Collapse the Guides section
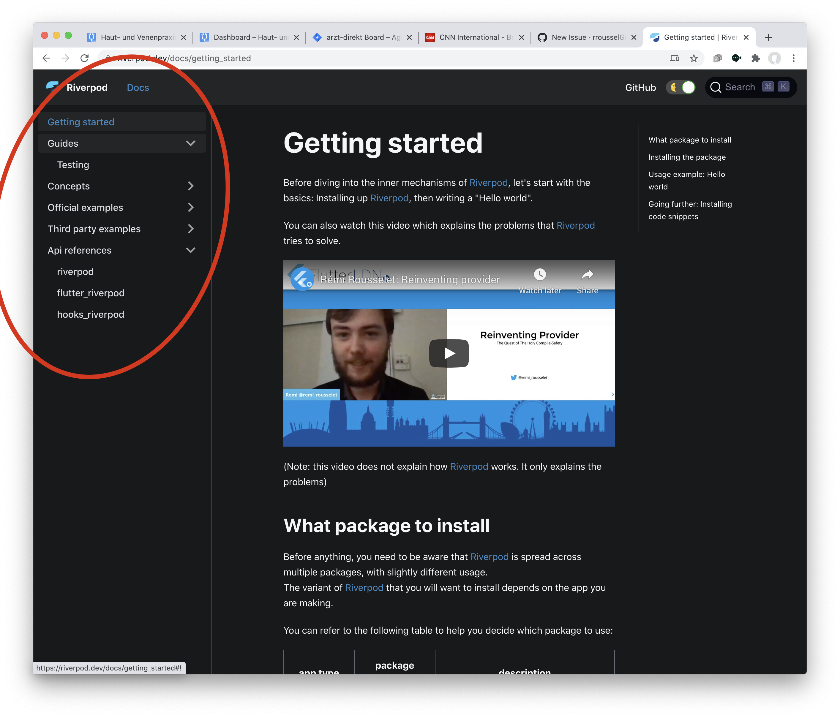This screenshot has width=840, height=718. coord(190,143)
